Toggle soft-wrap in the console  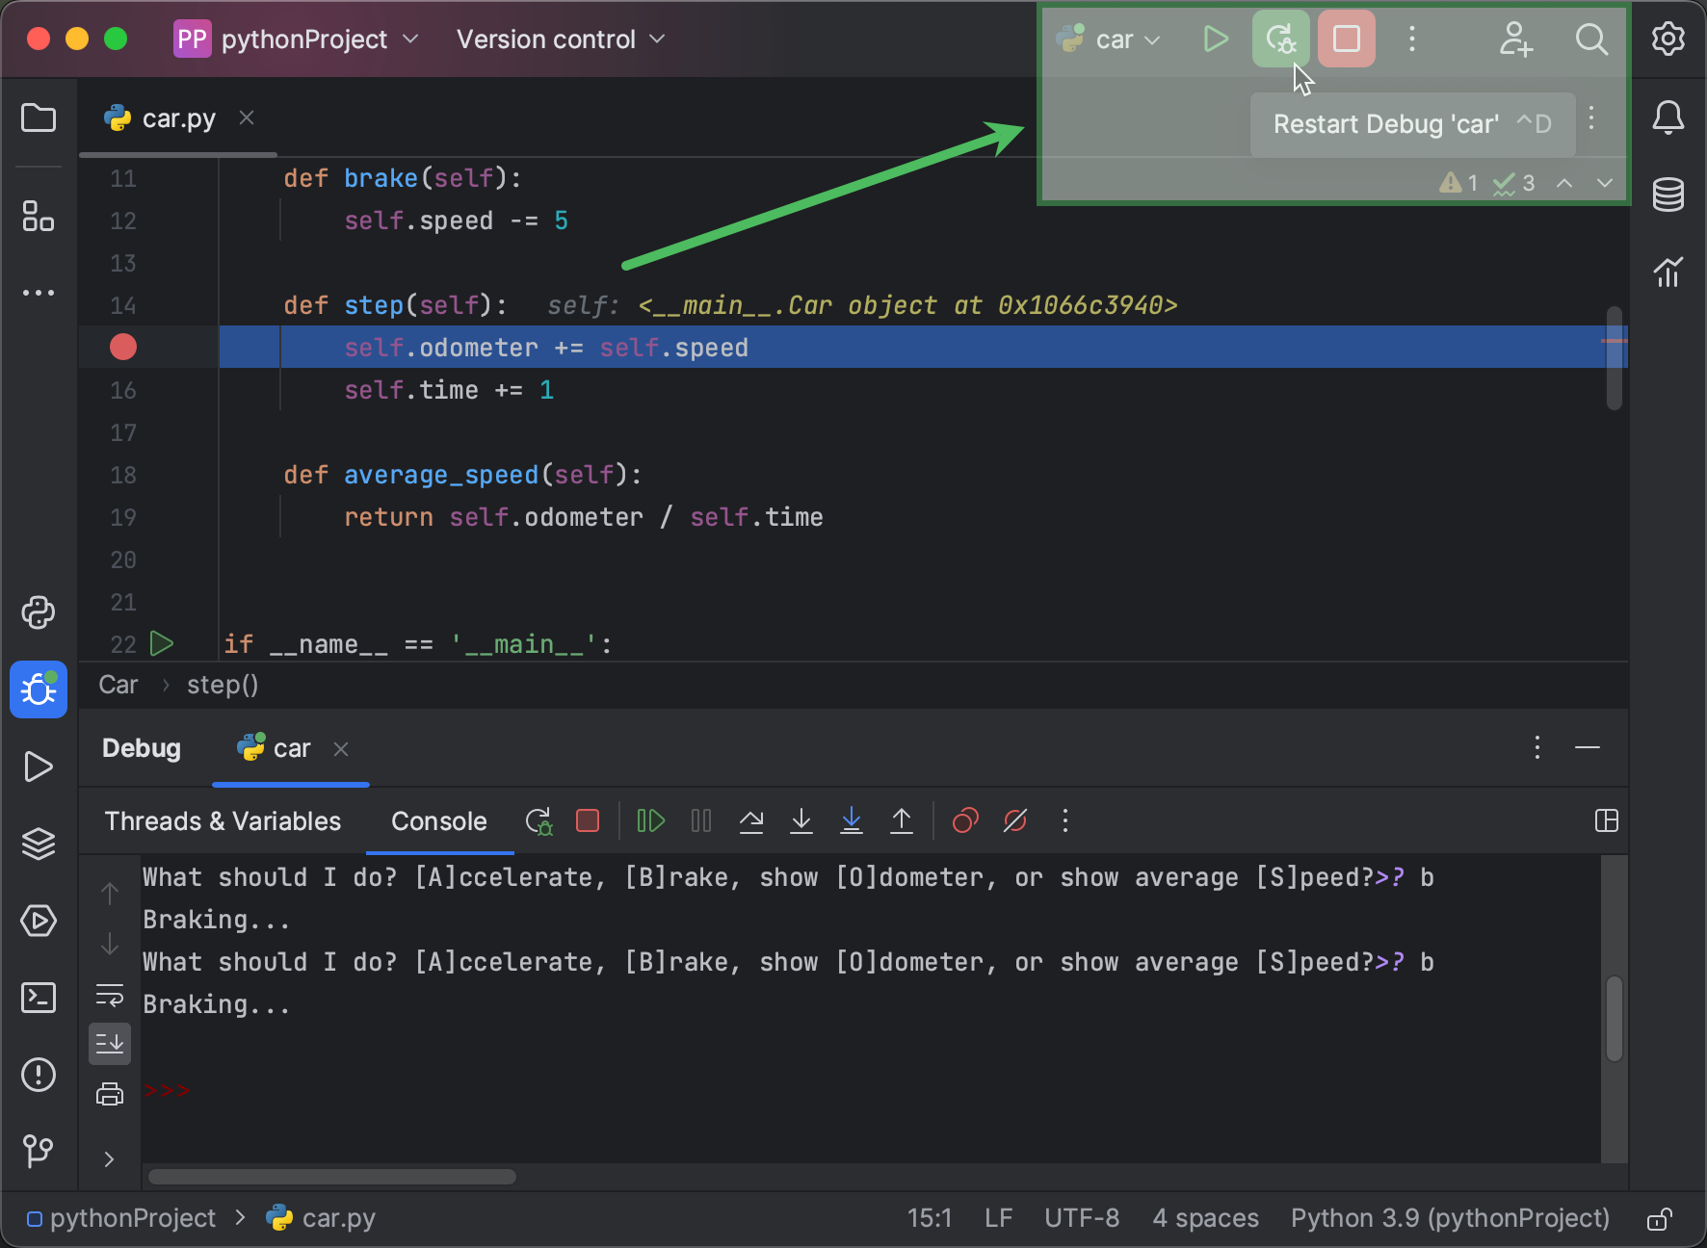tap(110, 995)
